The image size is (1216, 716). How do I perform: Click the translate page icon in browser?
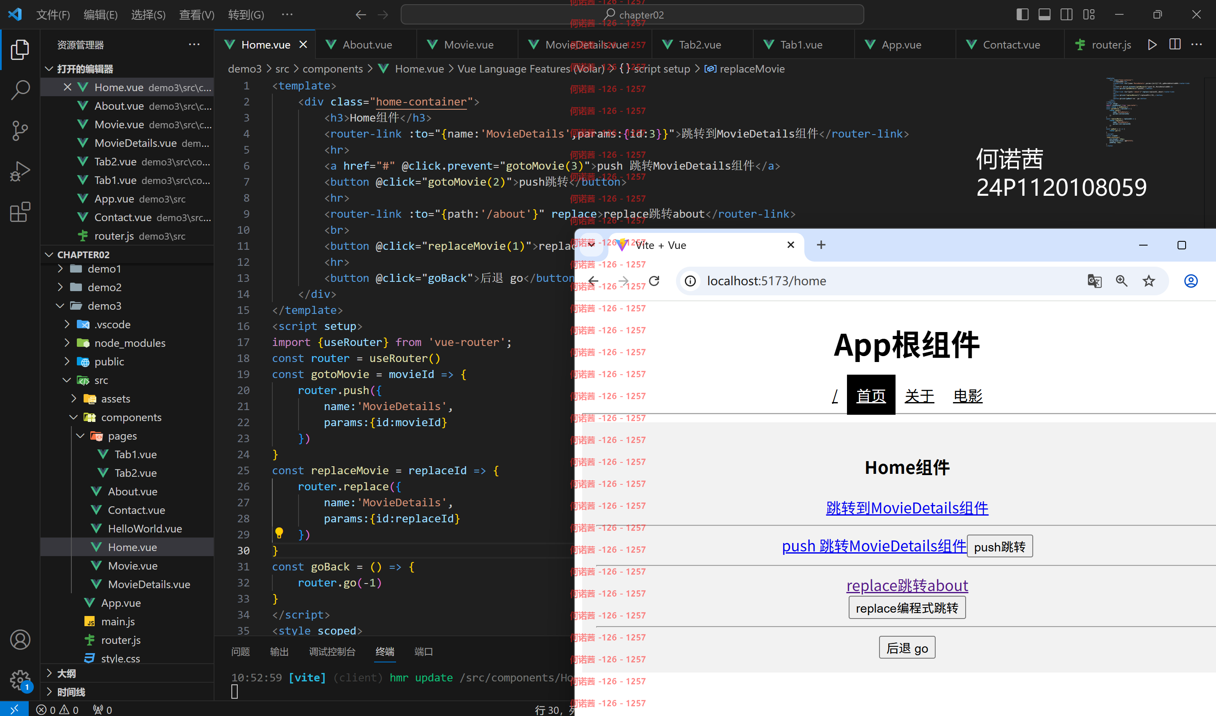(1094, 281)
